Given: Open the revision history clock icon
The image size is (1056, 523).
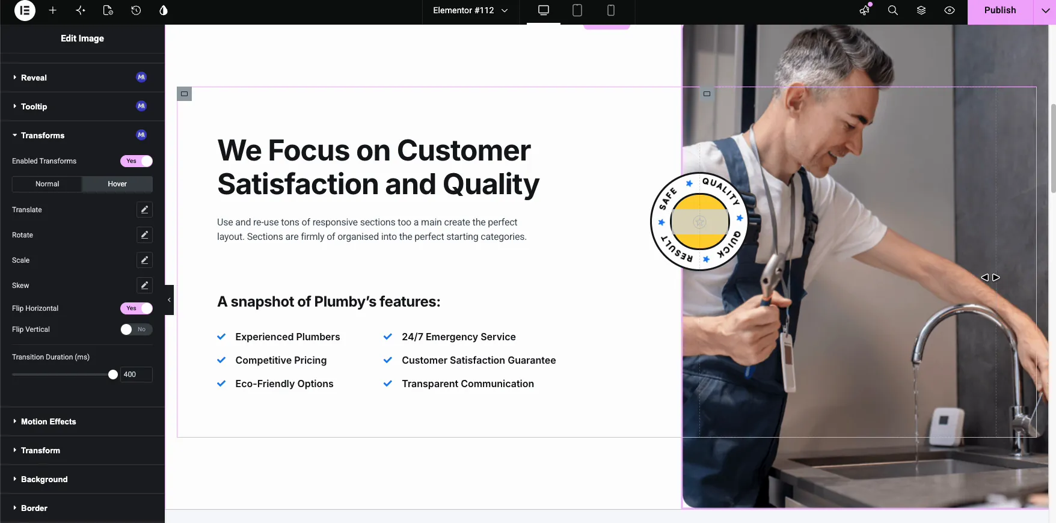Looking at the screenshot, I should (x=136, y=10).
